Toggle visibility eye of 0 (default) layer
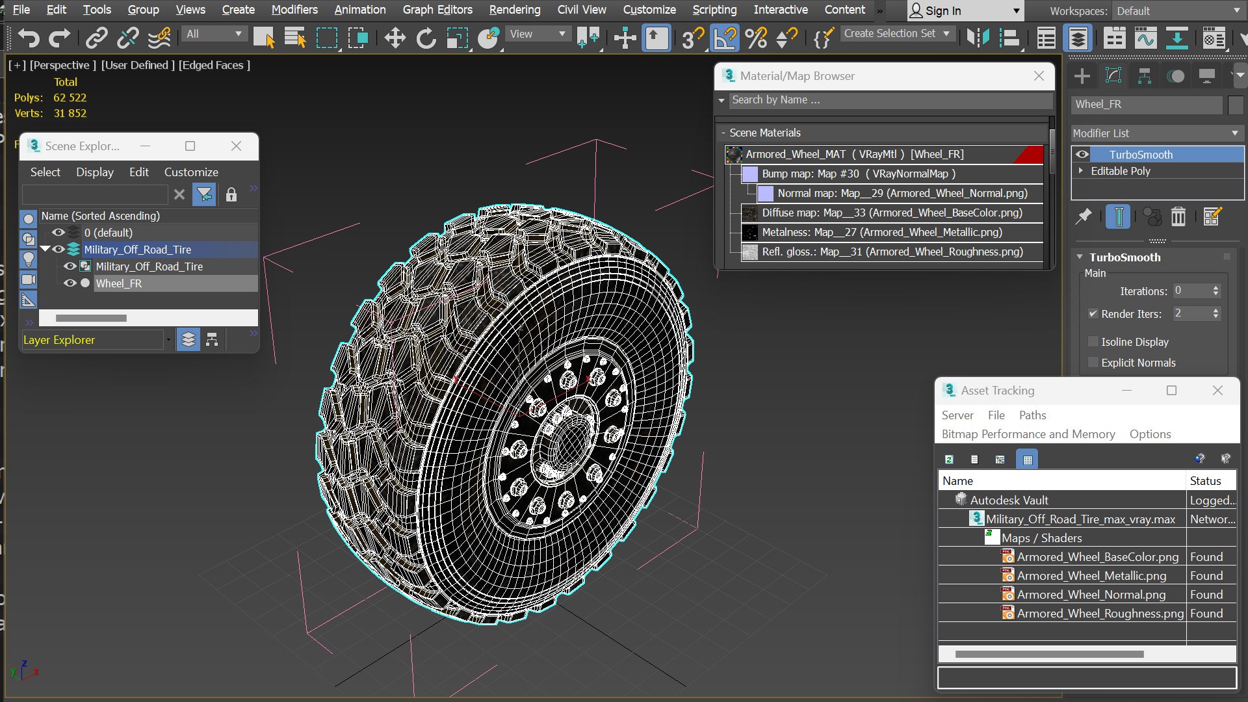Screen dimensions: 1248x702 click(x=58, y=232)
